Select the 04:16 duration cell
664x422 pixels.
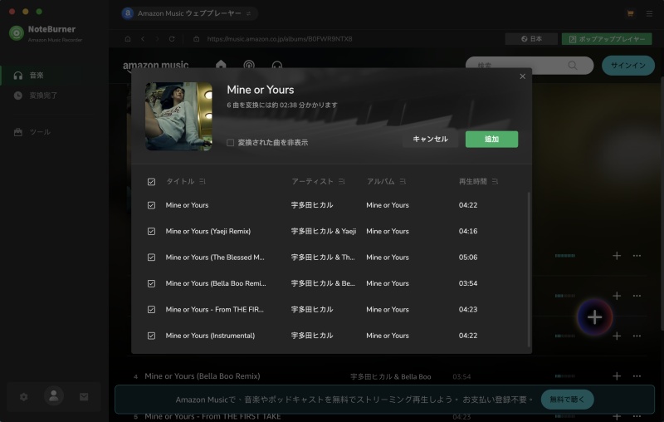click(x=468, y=231)
